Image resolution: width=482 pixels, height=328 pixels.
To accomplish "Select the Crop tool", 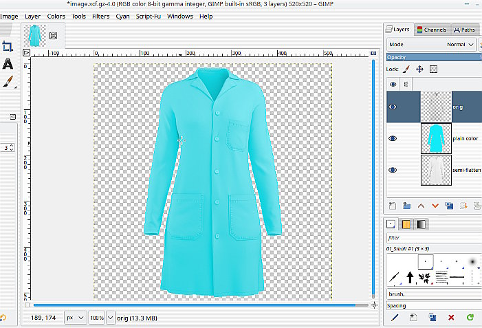I will [x=8, y=47].
